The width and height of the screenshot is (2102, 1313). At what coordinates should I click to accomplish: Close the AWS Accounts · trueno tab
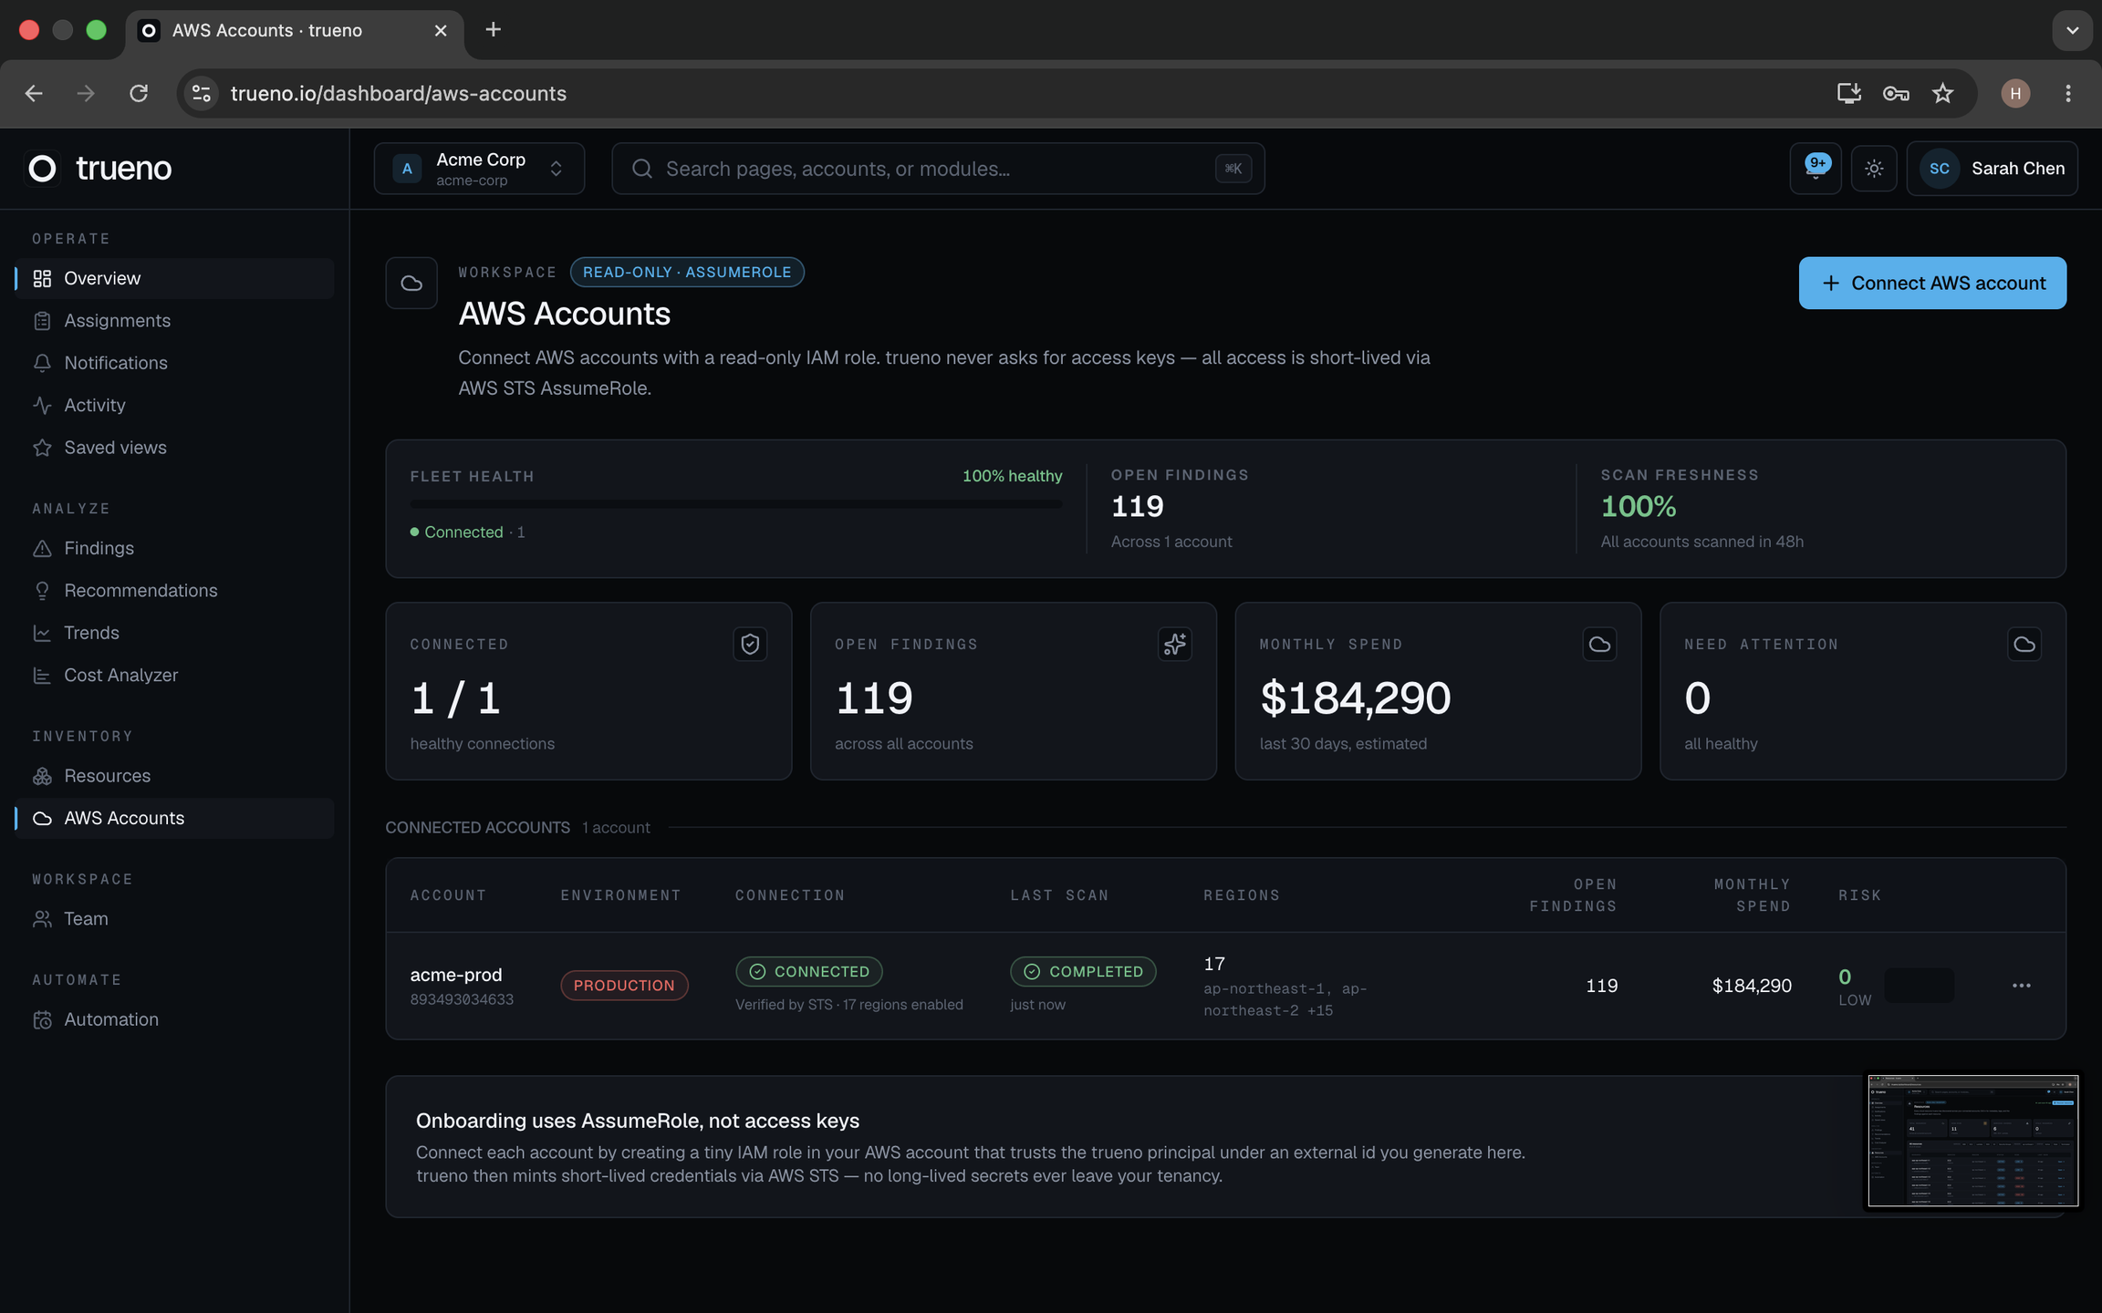click(441, 31)
